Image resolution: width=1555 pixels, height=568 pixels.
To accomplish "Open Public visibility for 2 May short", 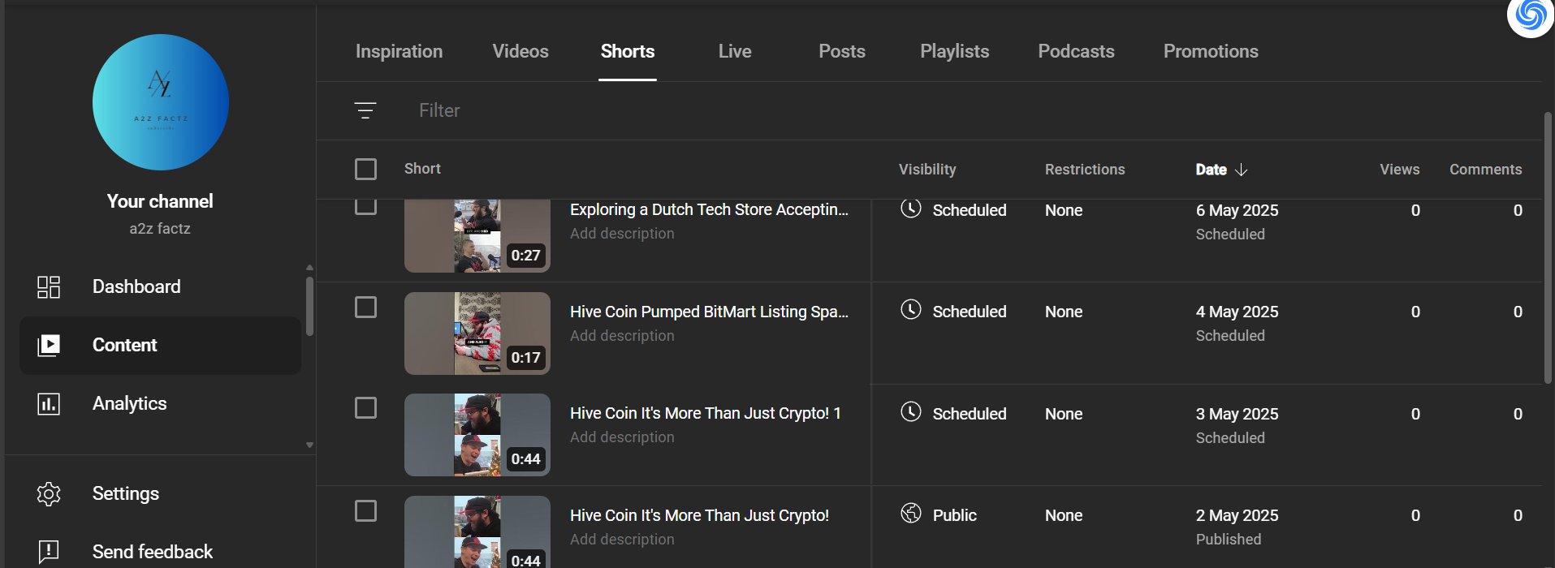I will [955, 515].
